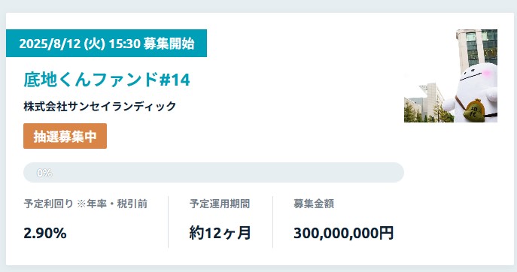Click the 2.90% yield value

45,233
